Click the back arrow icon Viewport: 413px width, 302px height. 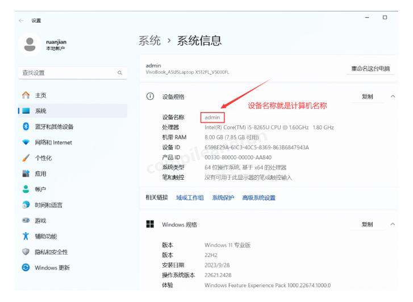(22, 20)
